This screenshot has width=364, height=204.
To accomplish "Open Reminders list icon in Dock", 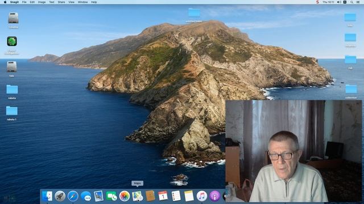I will tap(176, 196).
